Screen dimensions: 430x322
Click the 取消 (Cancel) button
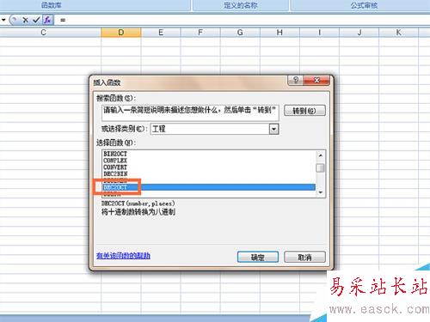point(304,258)
